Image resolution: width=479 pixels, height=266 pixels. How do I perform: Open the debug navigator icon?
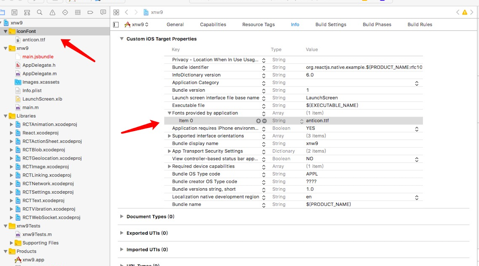(78, 12)
